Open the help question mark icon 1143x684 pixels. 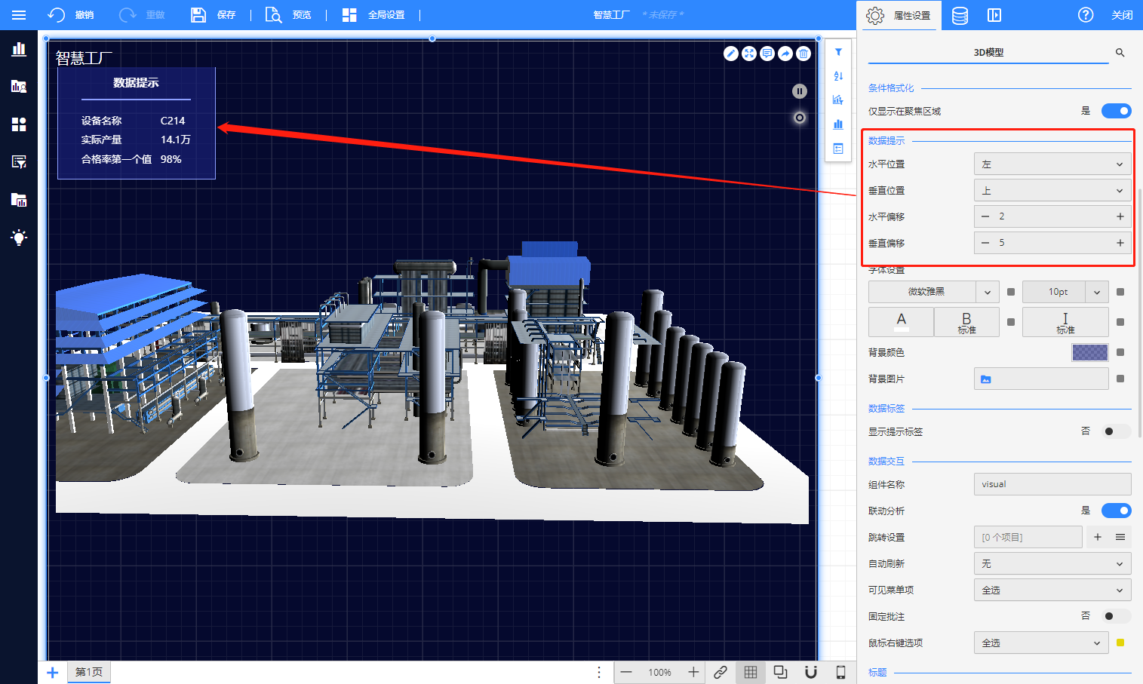click(1086, 15)
